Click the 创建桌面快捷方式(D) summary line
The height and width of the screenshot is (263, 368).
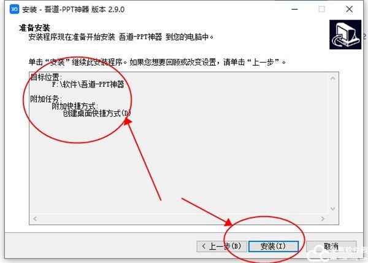click(x=97, y=114)
